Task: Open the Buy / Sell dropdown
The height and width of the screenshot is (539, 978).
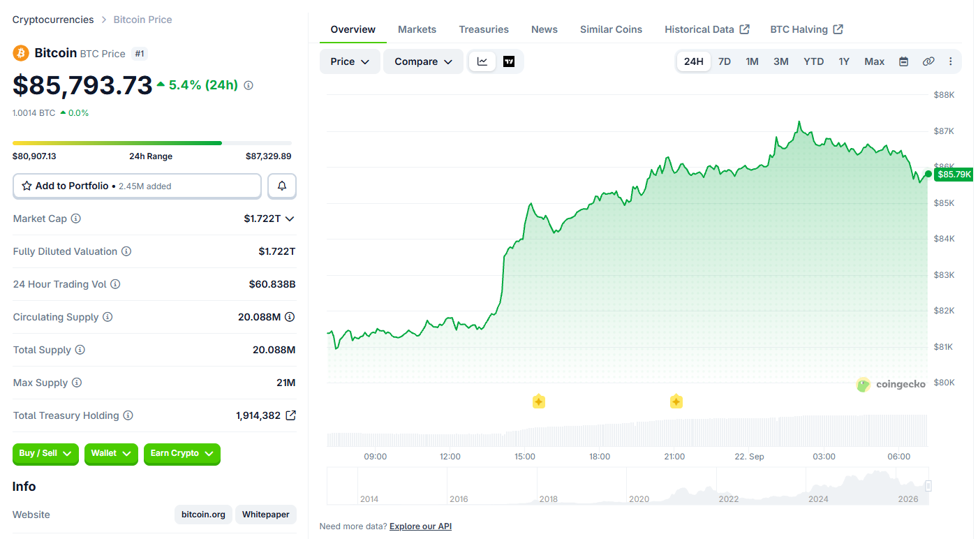Action: 46,454
